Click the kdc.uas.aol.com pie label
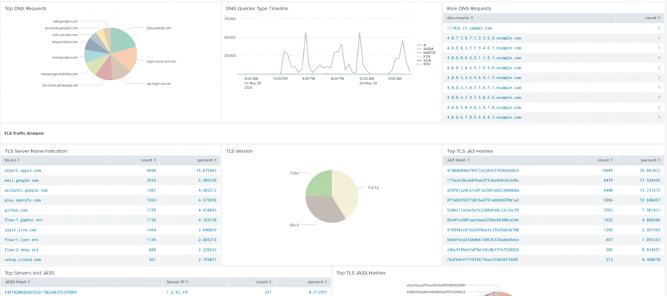667x296 pixels. coord(65,35)
